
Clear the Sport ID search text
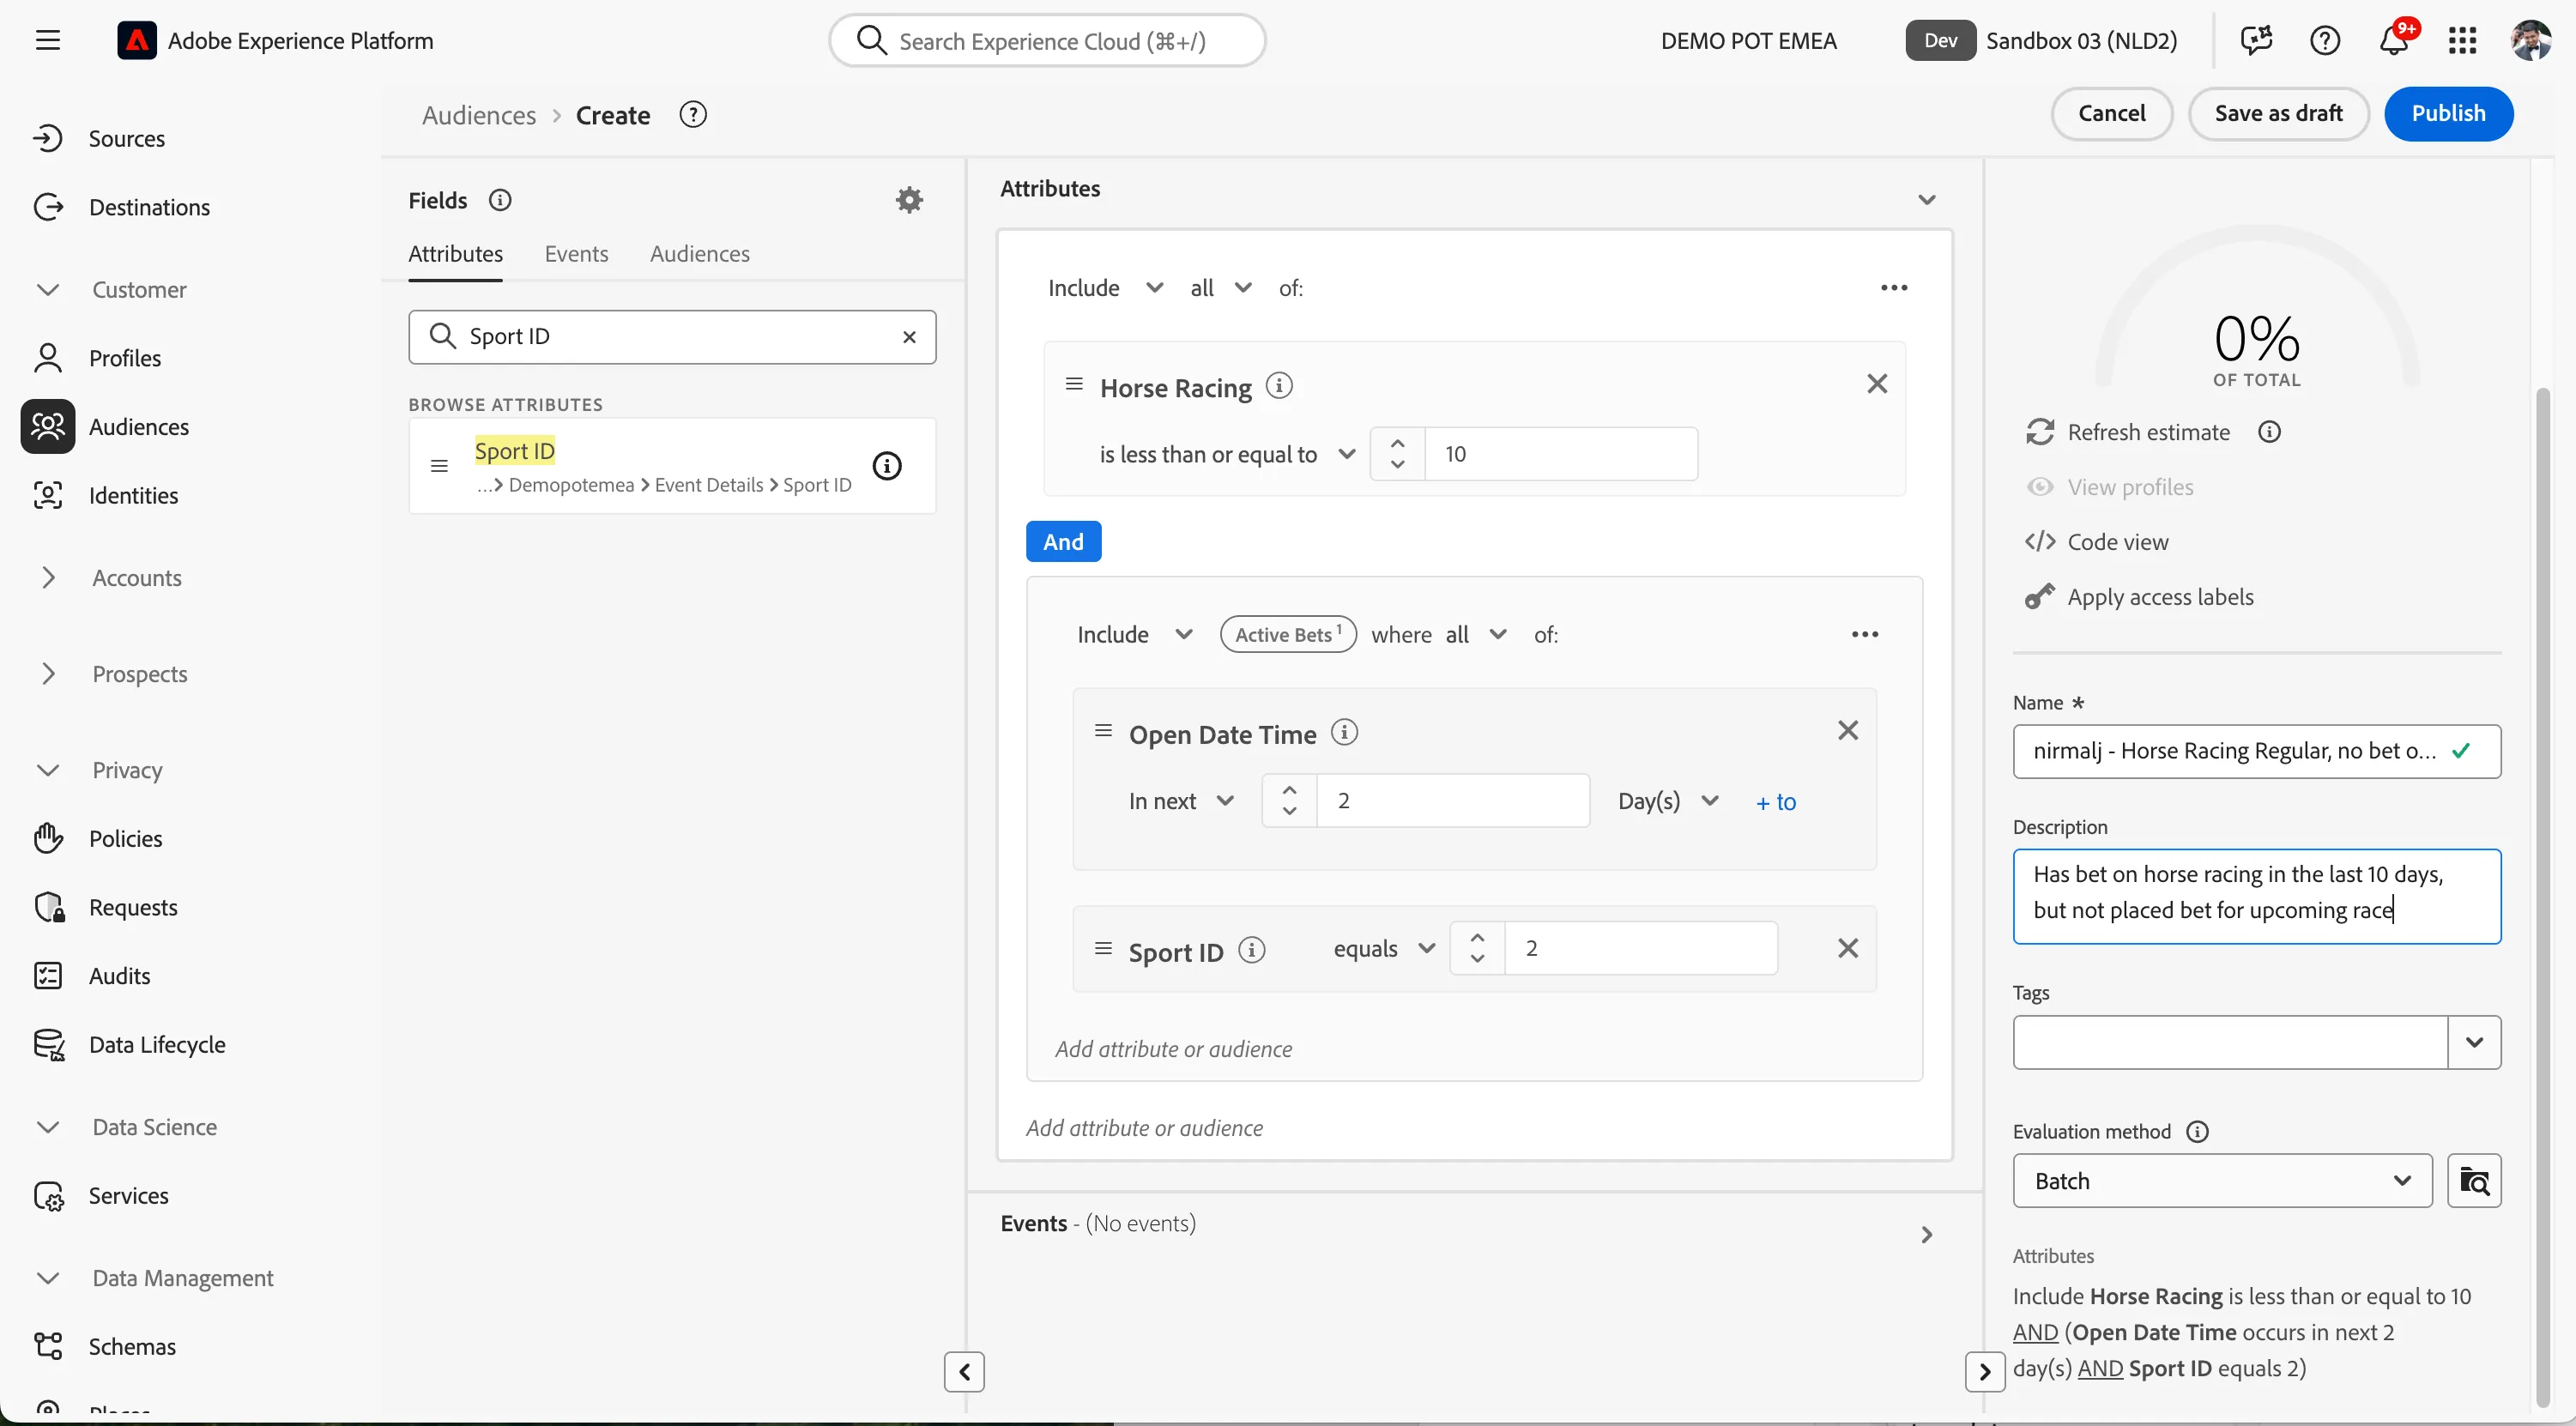909,337
